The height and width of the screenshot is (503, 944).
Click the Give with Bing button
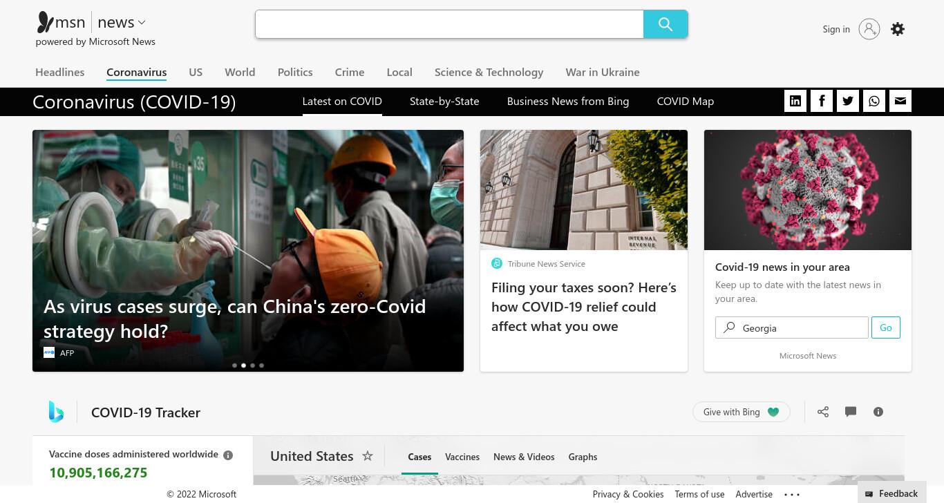click(742, 412)
